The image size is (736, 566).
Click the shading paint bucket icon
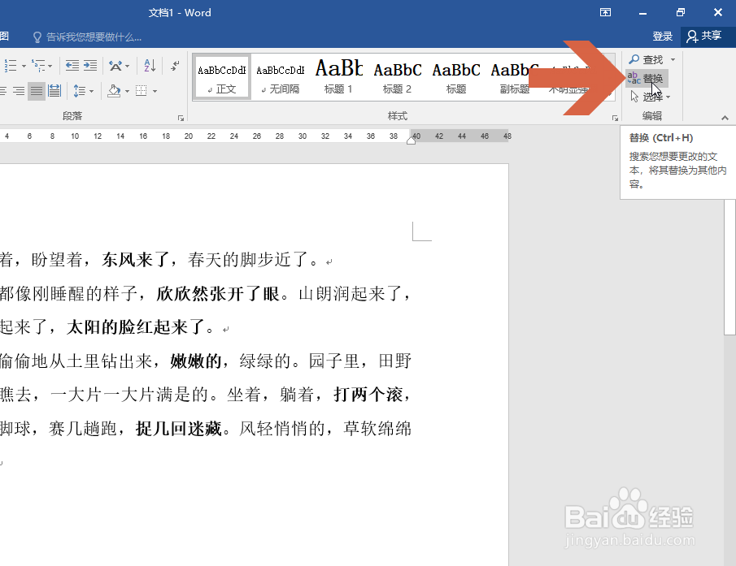point(114,91)
